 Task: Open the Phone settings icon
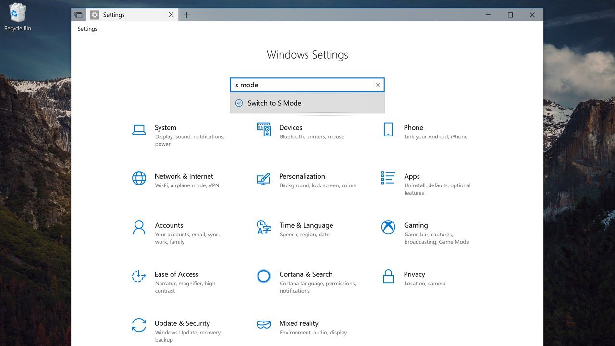[x=388, y=129]
